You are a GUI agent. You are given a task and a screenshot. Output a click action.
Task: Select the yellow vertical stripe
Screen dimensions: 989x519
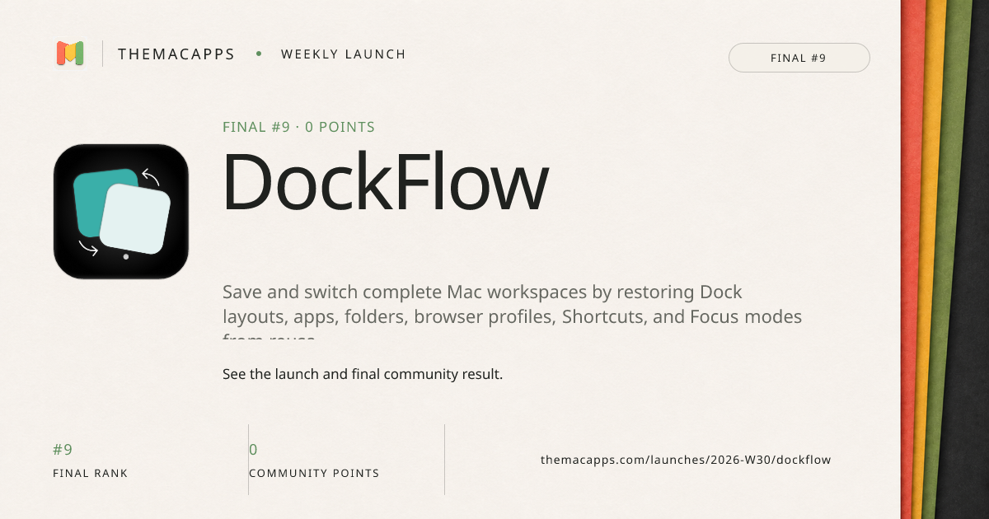coord(931,259)
